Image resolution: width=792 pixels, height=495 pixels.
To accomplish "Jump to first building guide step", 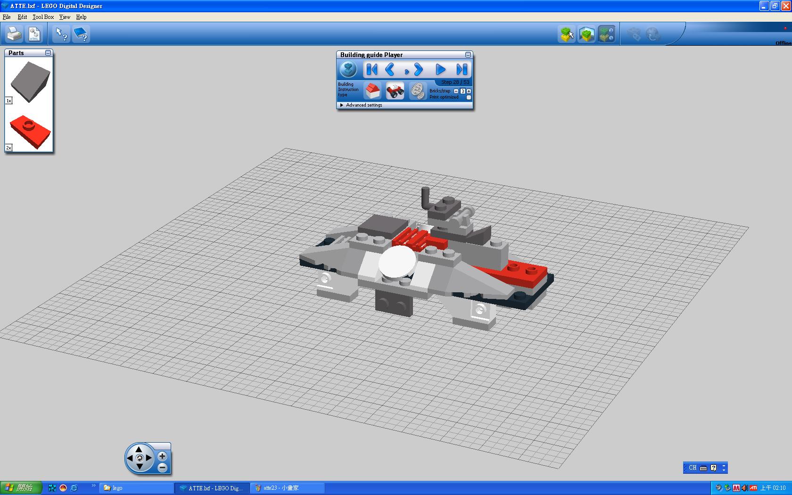I will coord(372,70).
